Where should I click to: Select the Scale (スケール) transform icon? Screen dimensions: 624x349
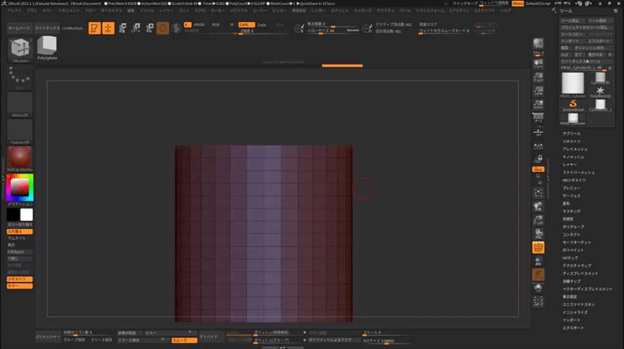135,28
